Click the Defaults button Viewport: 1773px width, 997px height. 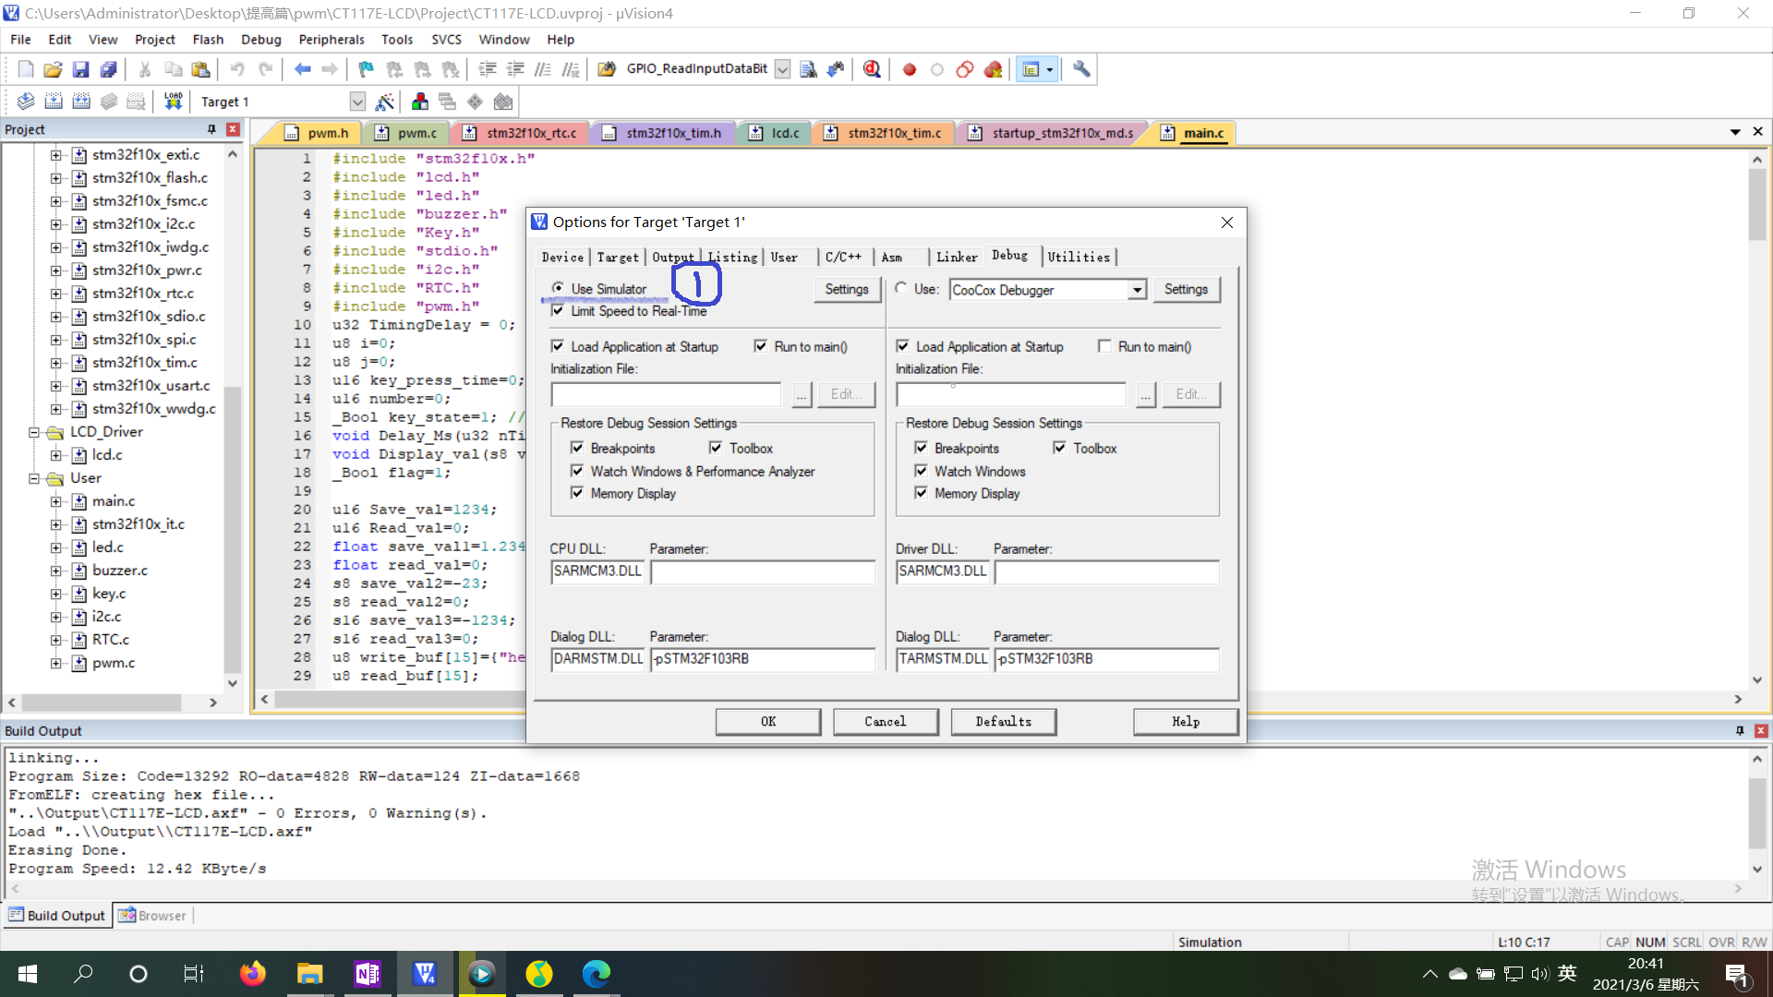[1003, 722]
